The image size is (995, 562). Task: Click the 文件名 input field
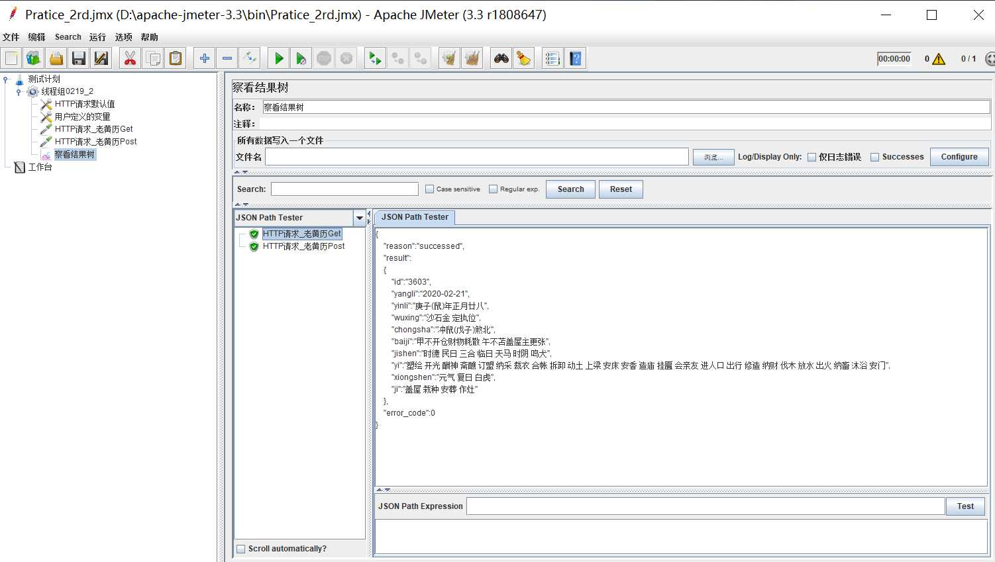pos(477,157)
